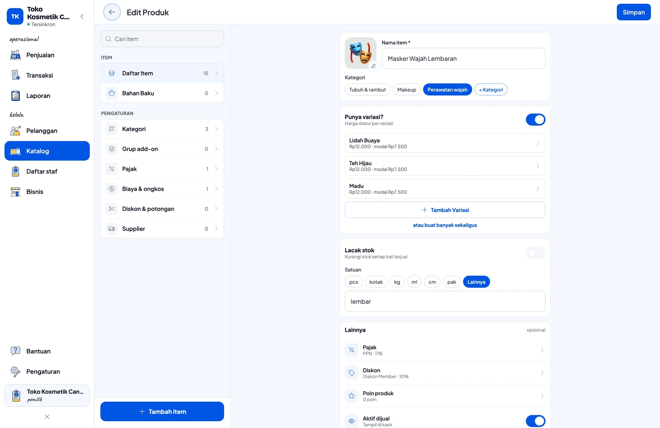Go to Pelanggan section
The image size is (660, 428).
47,131
